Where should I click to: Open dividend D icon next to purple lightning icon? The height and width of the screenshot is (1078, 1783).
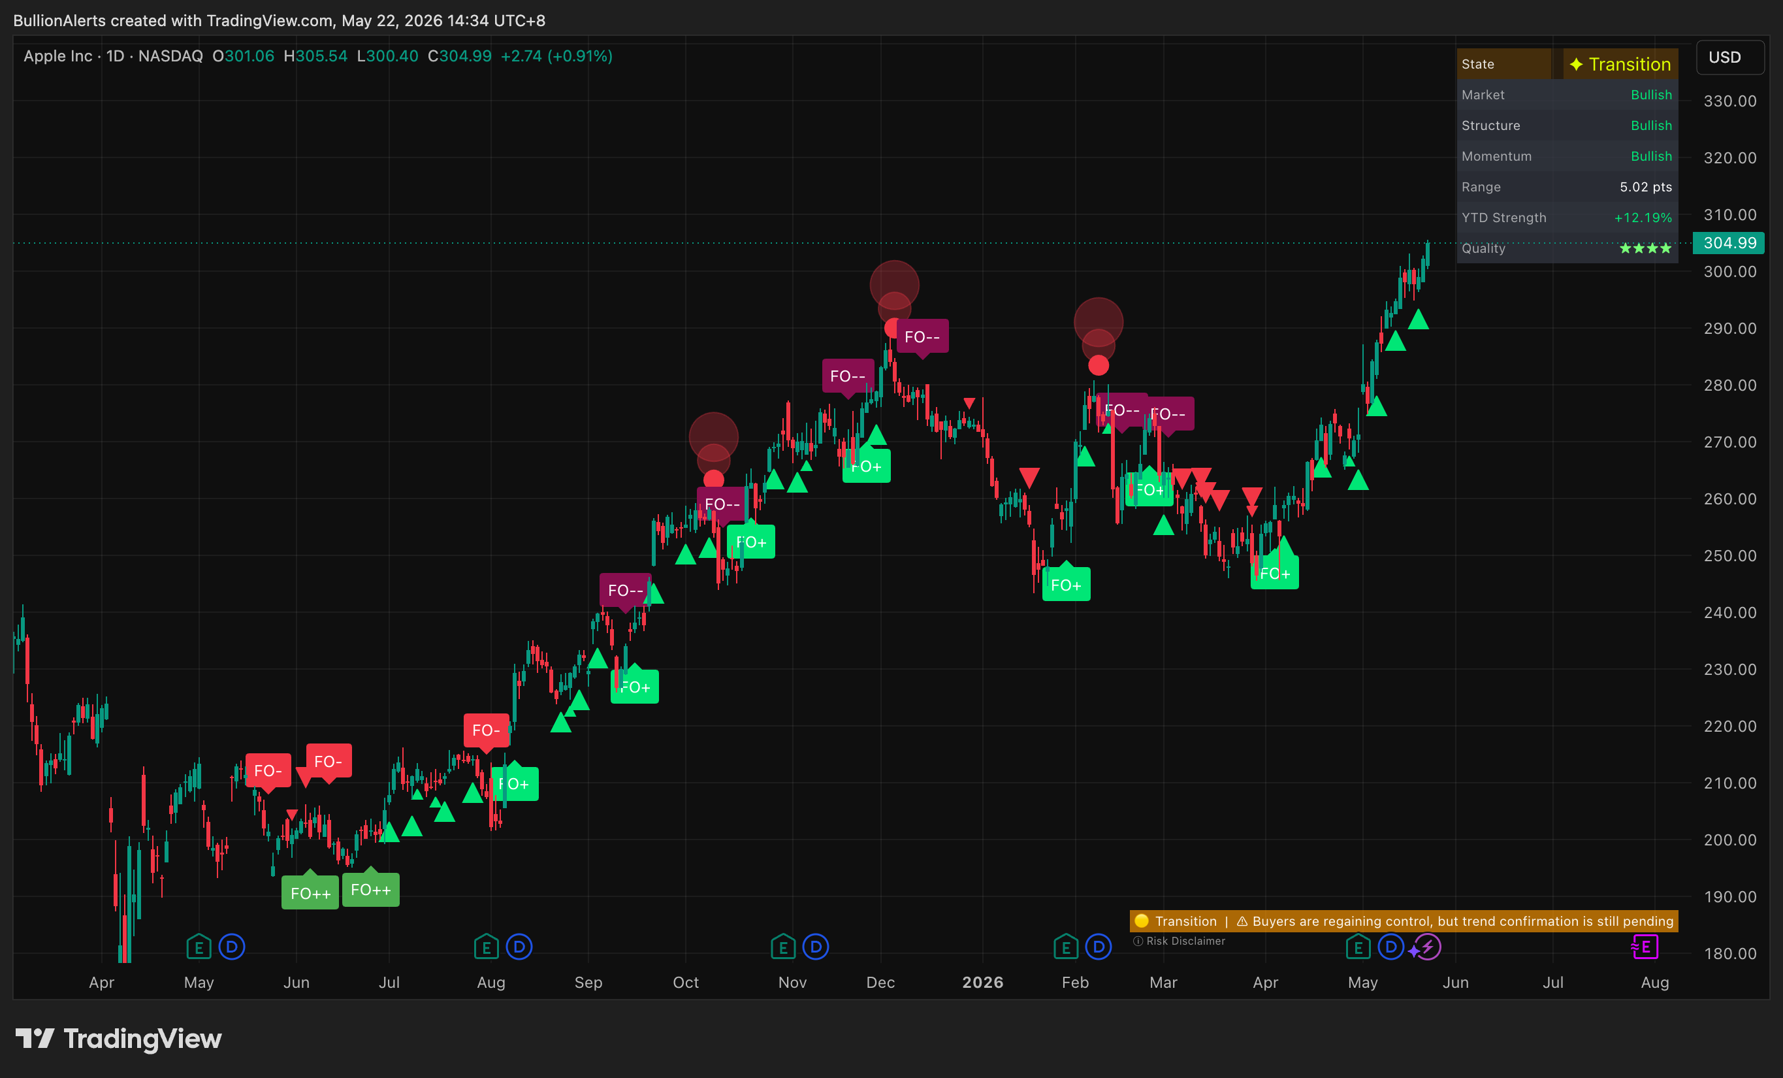tap(1390, 946)
